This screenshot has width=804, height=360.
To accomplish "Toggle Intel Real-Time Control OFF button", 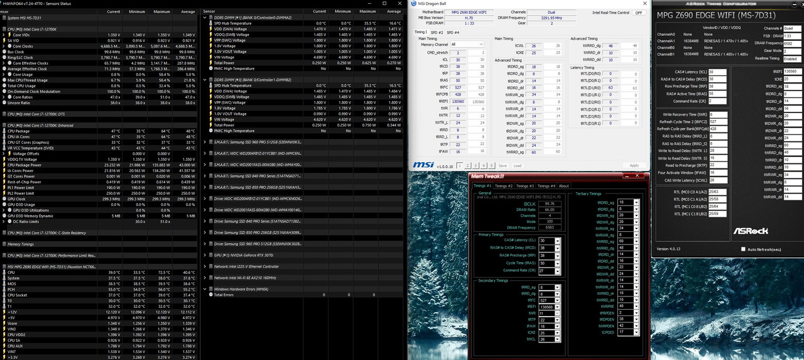I will (x=639, y=13).
